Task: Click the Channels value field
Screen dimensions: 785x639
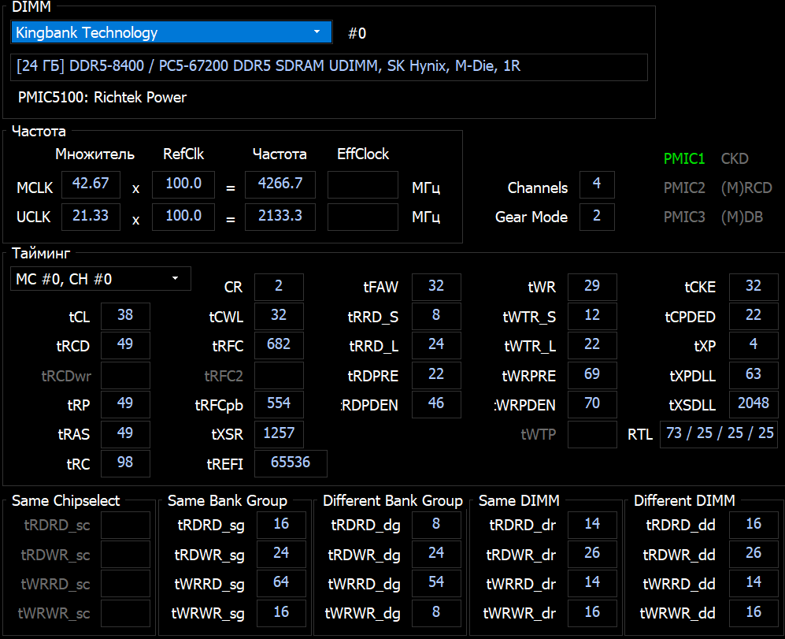Action: click(x=597, y=184)
